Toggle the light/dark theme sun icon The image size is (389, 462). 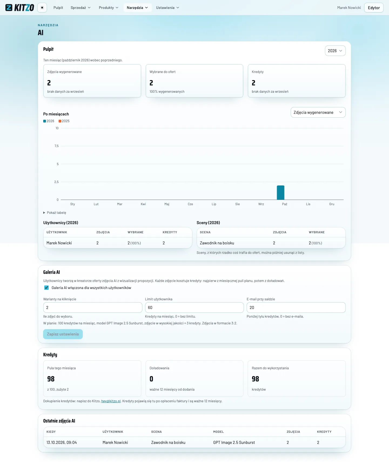(x=42, y=8)
